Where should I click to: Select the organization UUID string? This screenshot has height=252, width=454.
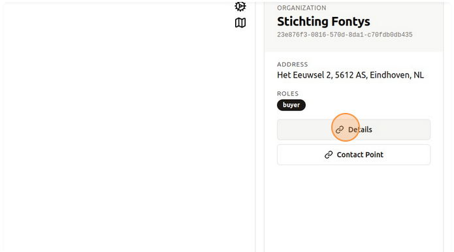[344, 35]
